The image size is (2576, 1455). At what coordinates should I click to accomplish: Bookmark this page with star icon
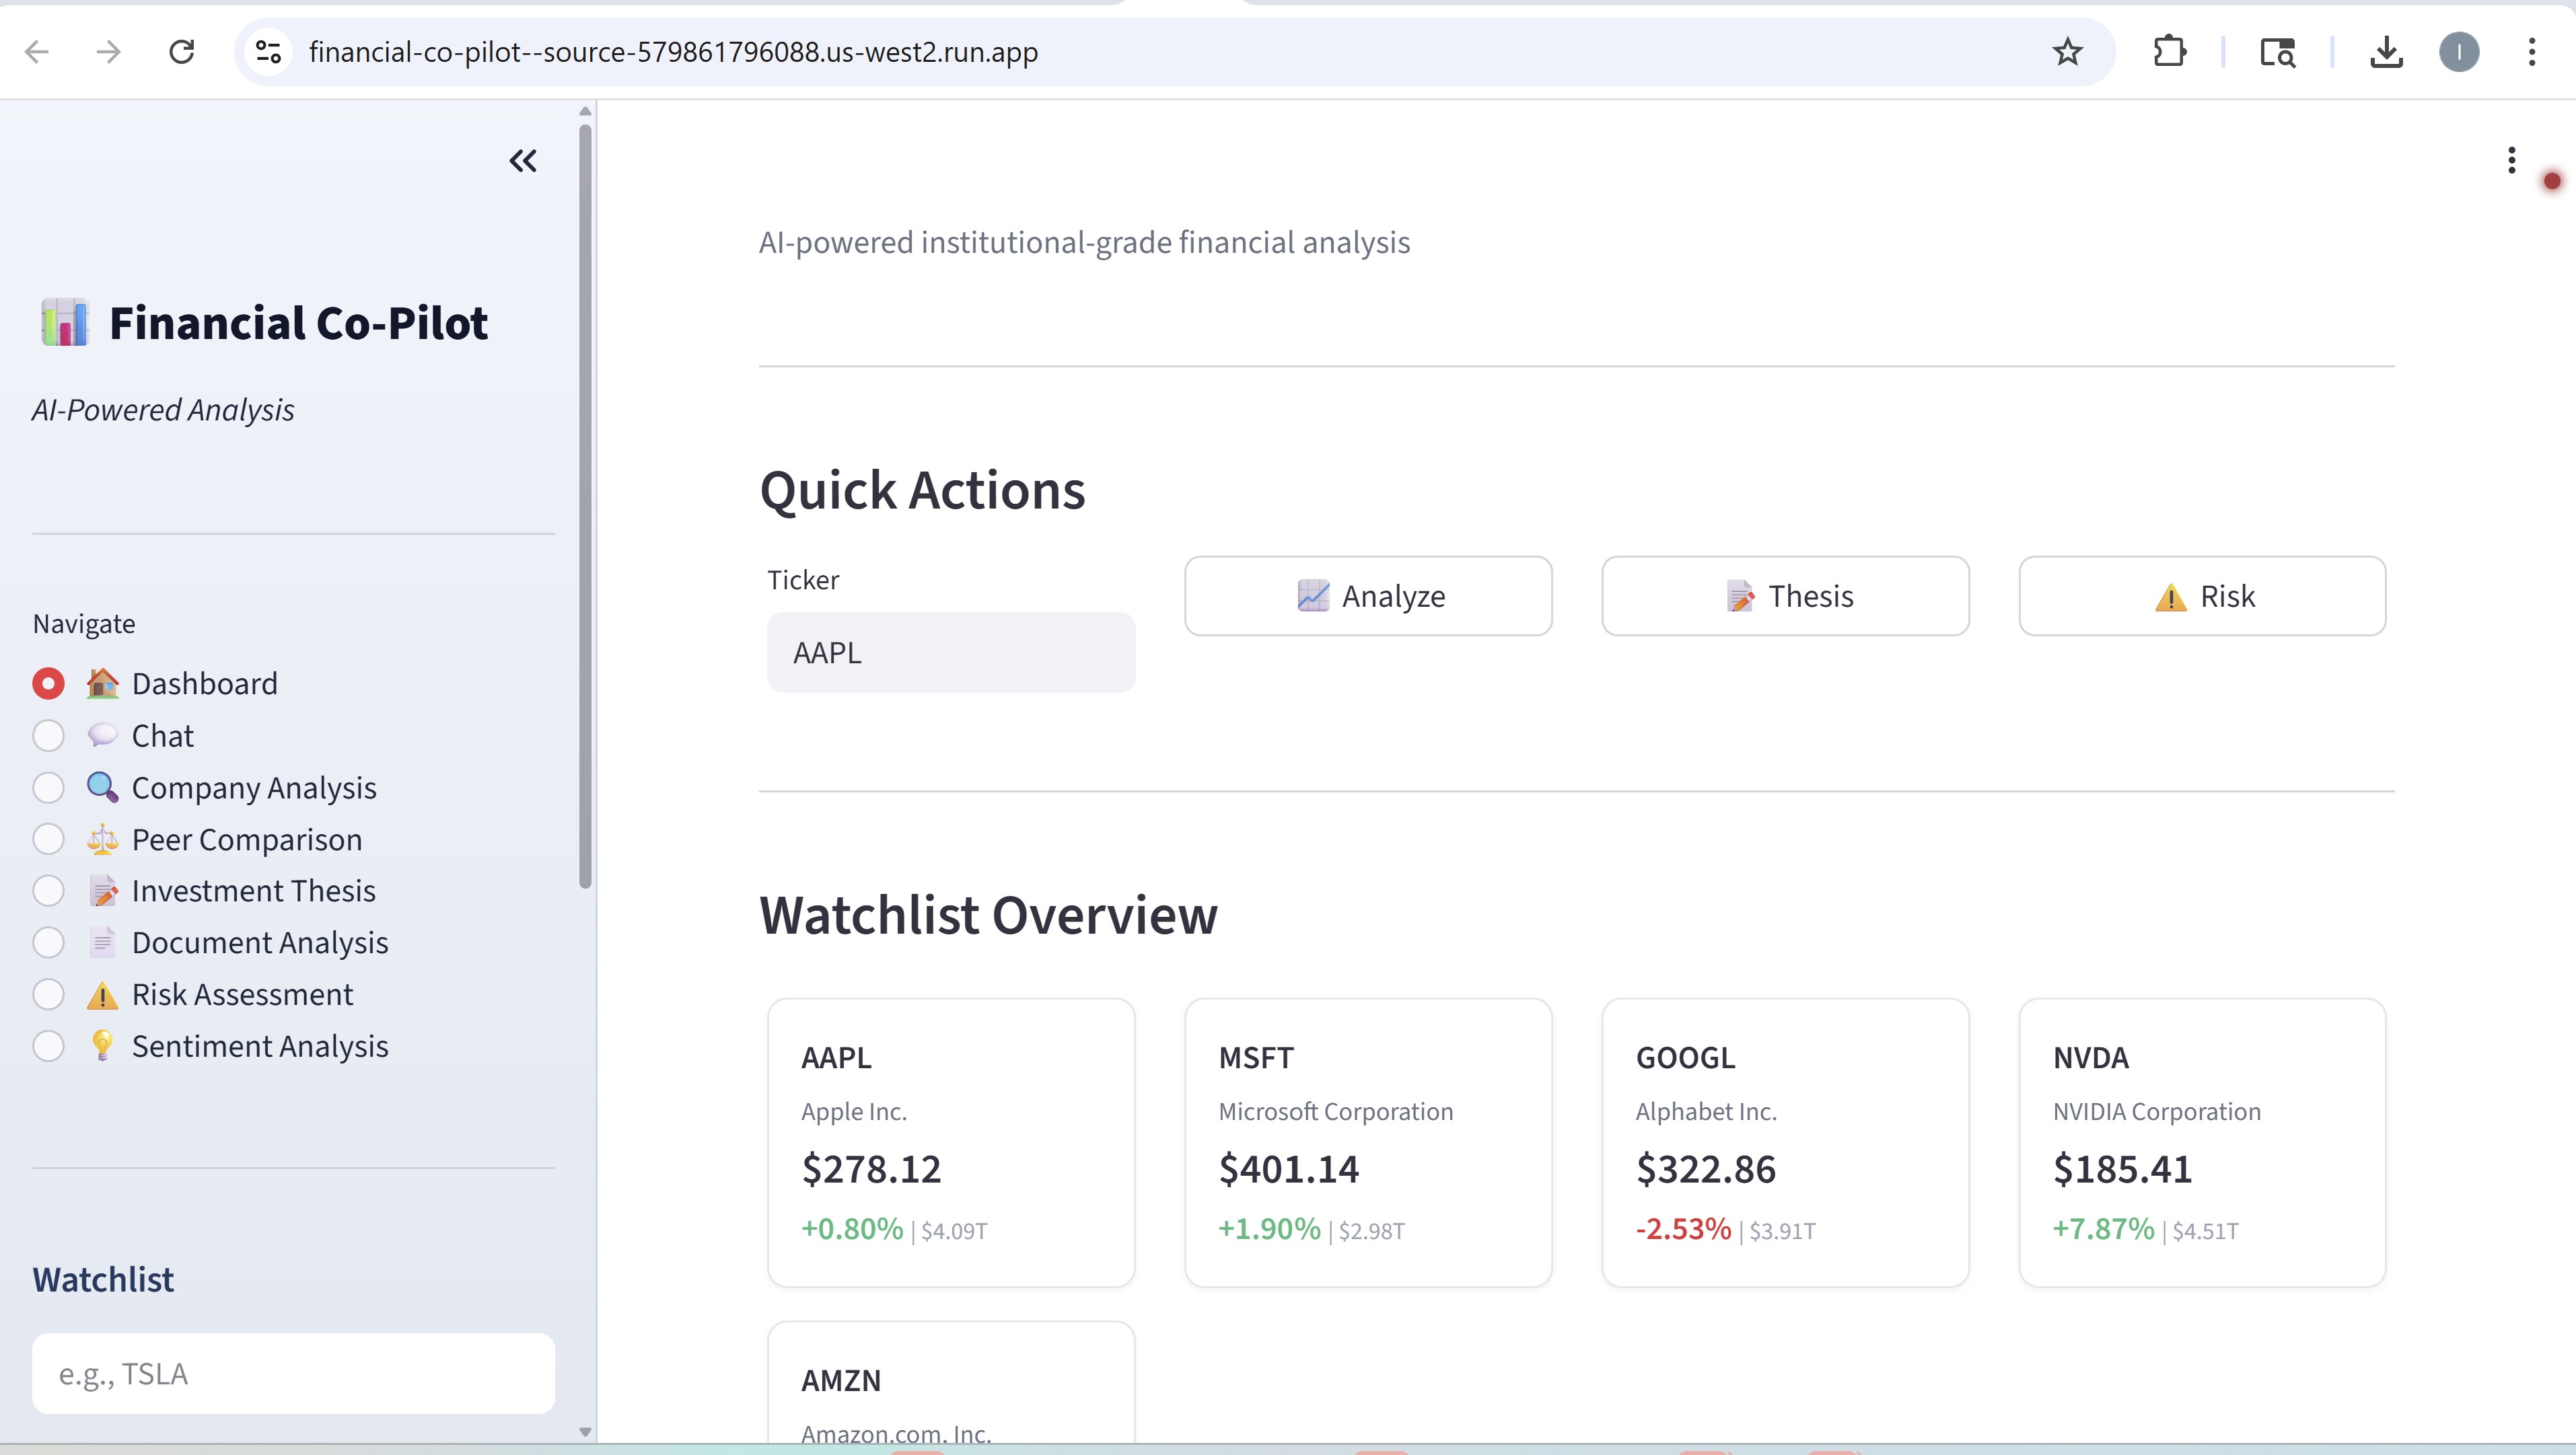click(x=2067, y=52)
